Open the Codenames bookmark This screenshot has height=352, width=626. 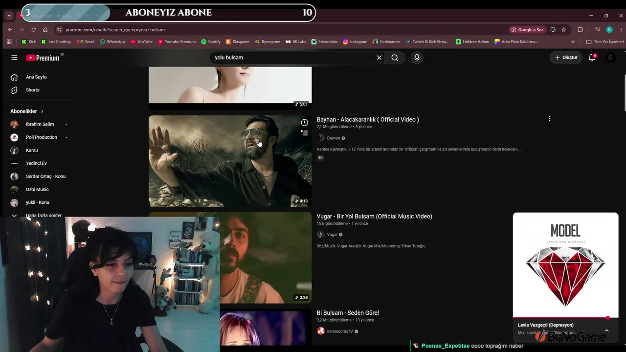[386, 42]
